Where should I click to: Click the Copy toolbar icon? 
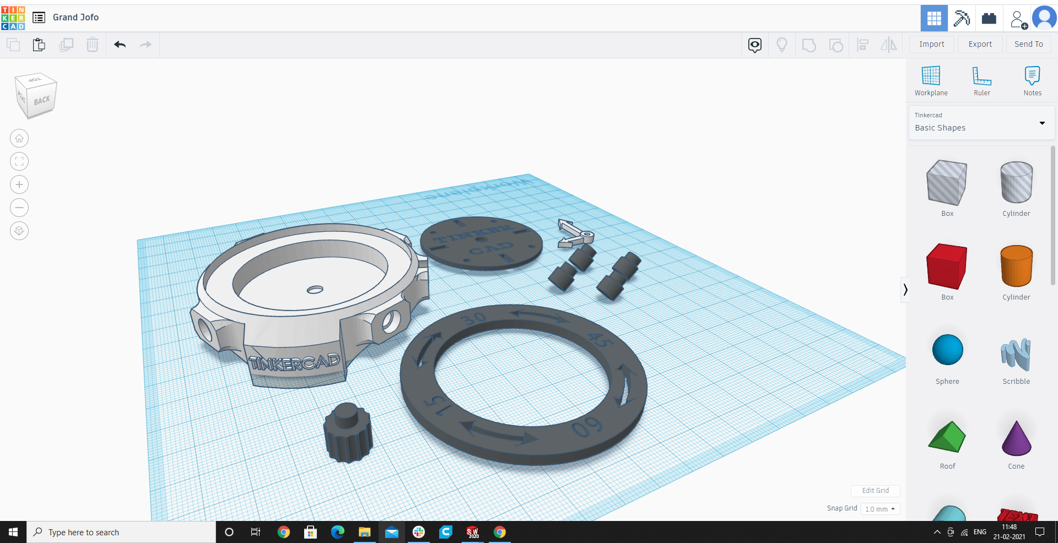click(13, 45)
